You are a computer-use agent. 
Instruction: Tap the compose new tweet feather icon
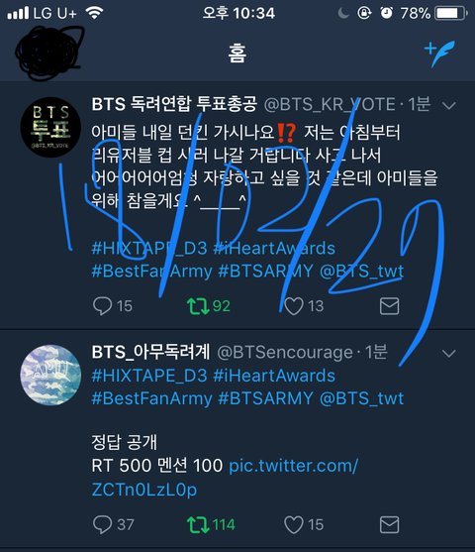(439, 54)
